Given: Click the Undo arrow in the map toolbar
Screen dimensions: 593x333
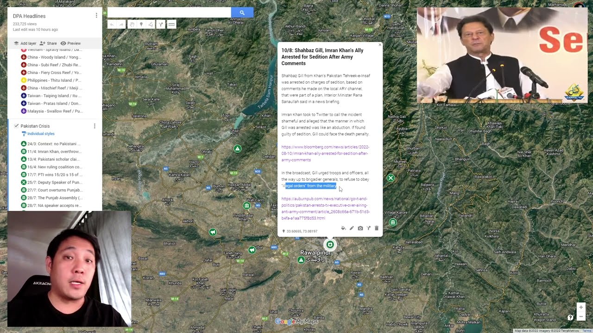Looking at the screenshot, I should click(112, 25).
